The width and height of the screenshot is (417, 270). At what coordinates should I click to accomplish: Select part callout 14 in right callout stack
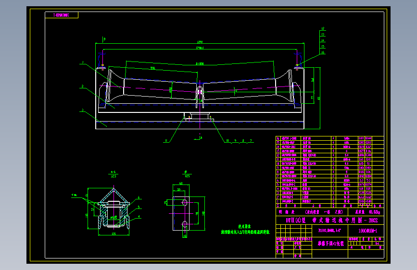coord(323,40)
